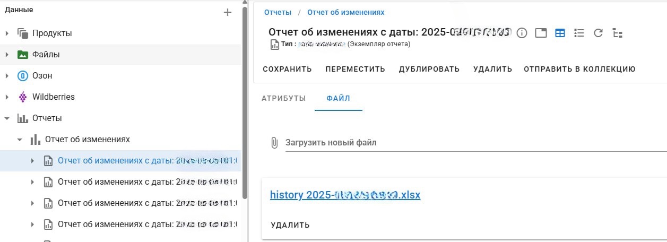Click УДАЛИТЬ under the history file
This screenshot has width=667, height=242.
click(x=290, y=225)
